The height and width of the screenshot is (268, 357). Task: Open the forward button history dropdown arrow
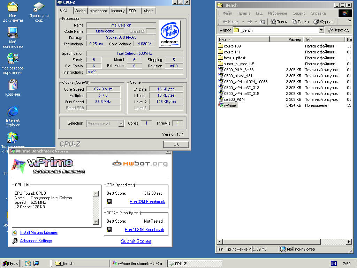click(256, 22)
